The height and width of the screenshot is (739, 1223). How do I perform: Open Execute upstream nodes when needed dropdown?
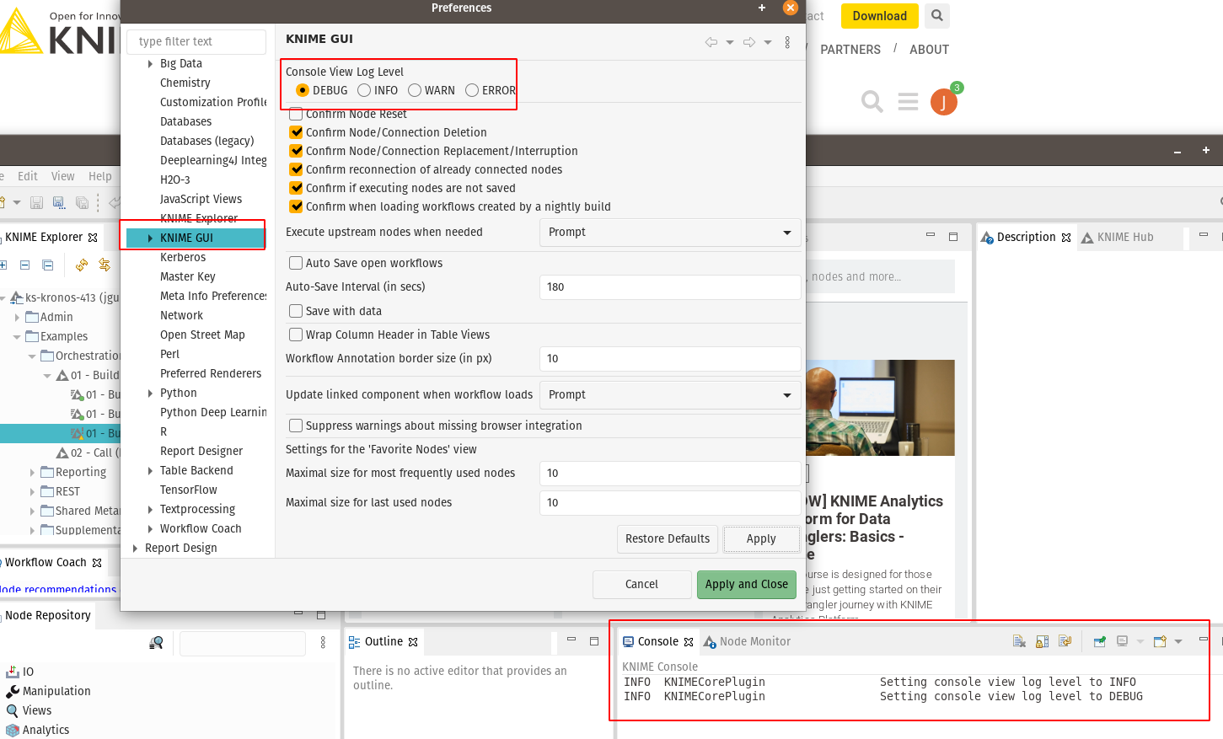click(x=670, y=232)
